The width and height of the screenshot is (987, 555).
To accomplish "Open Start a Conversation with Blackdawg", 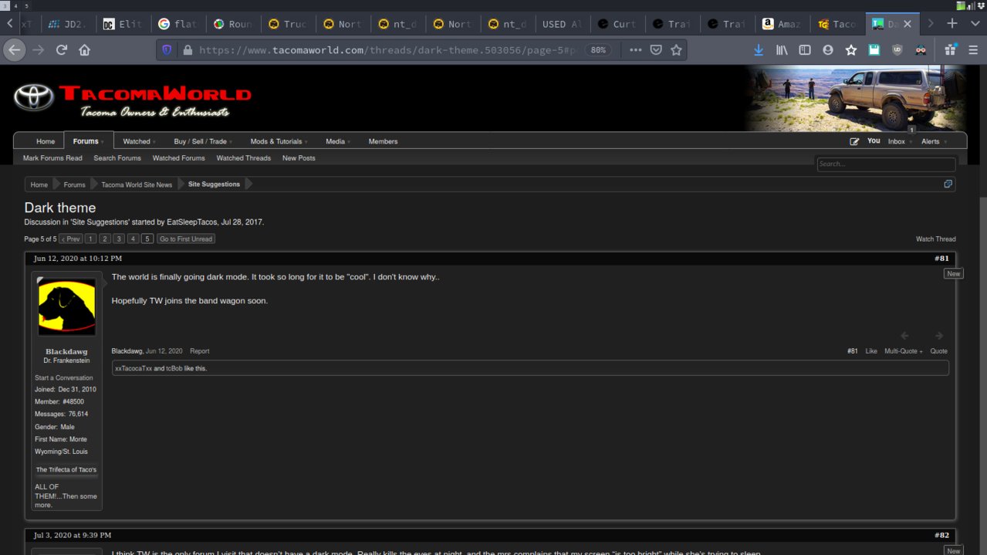I will tap(64, 378).
